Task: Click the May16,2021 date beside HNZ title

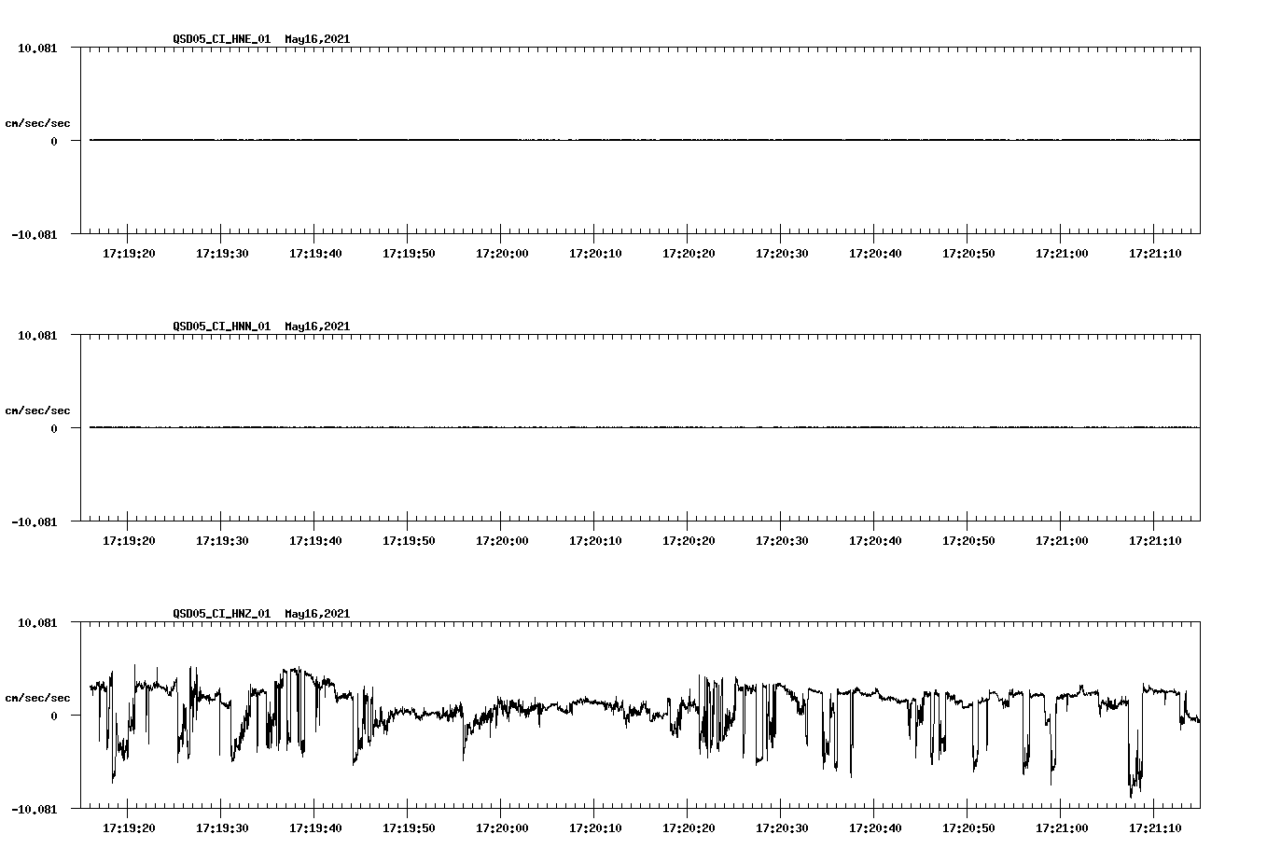Action: point(316,614)
